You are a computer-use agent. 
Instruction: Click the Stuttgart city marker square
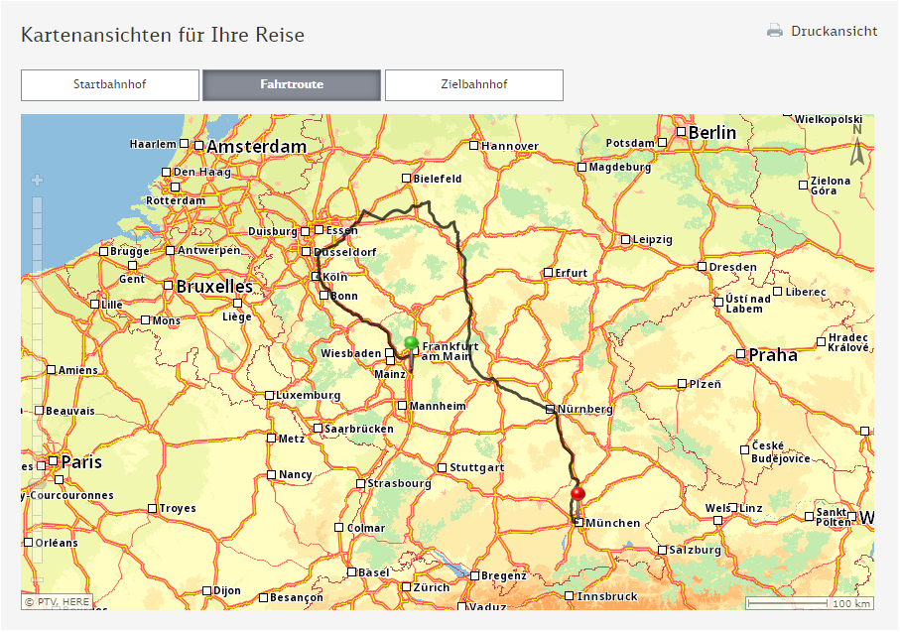tap(442, 467)
